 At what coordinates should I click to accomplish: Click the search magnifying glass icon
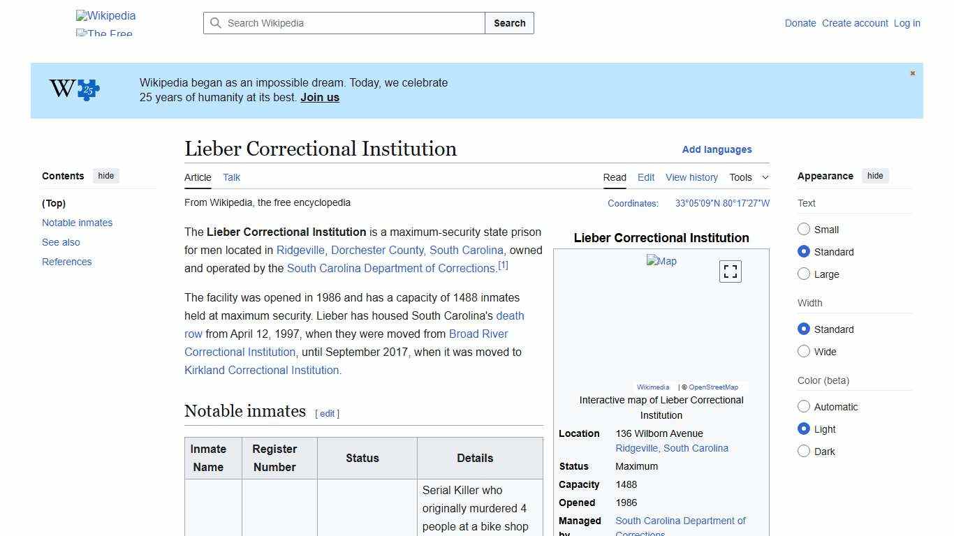point(217,23)
